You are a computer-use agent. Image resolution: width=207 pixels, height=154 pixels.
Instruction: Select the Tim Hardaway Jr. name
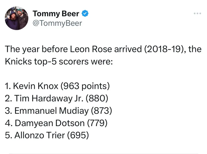(49, 98)
